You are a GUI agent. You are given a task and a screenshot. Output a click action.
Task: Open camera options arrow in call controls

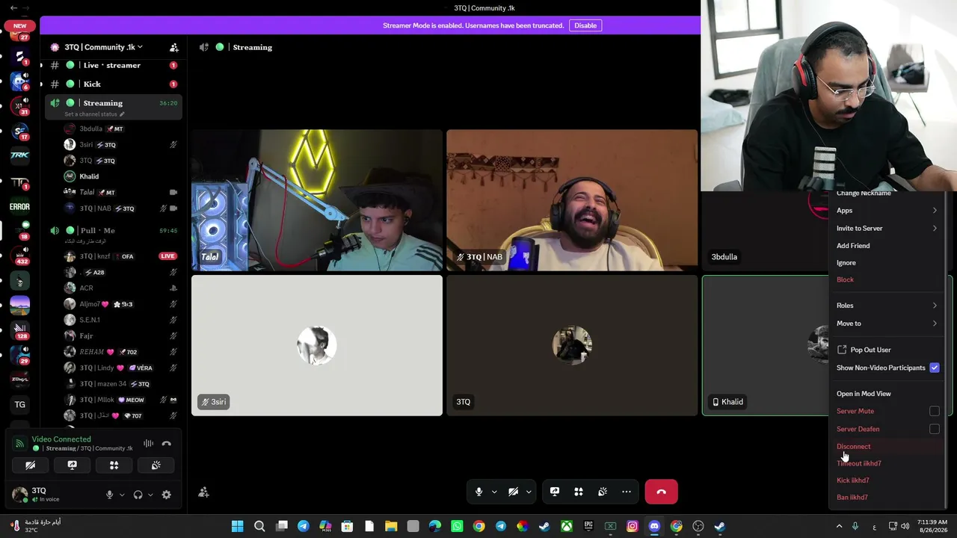(529, 492)
